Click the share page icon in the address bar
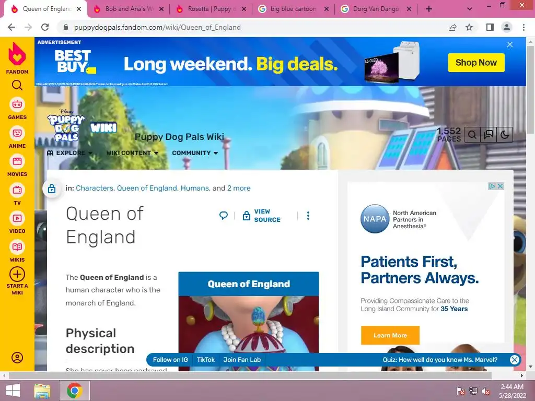Viewport: 535px width, 401px height. [452, 27]
